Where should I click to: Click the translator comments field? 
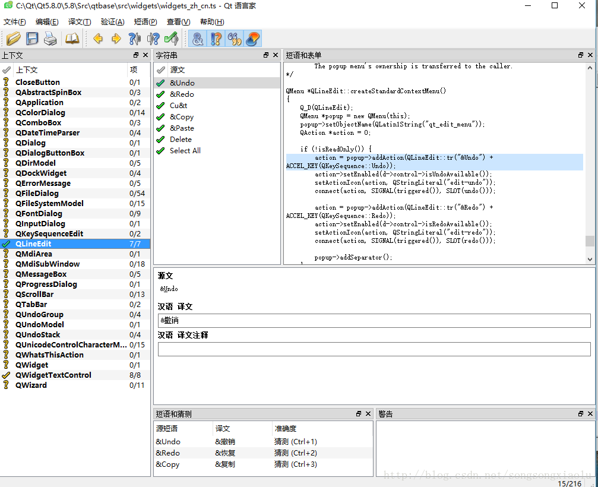(374, 349)
